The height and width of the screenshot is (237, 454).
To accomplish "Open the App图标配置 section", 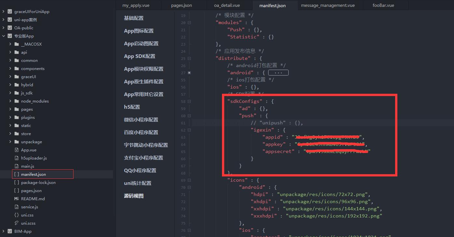I will click(139, 31).
